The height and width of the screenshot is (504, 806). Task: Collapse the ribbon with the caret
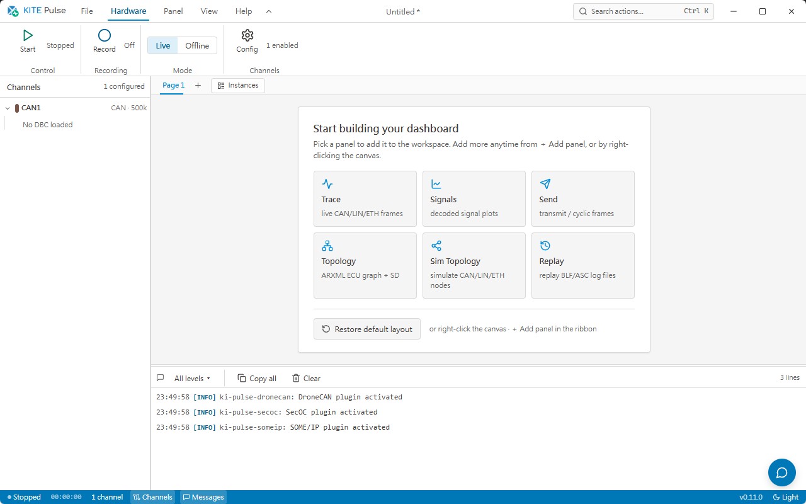[x=269, y=11]
